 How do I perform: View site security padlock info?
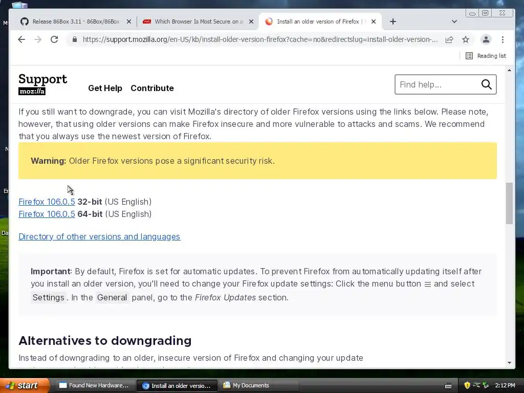pyautogui.click(x=75, y=39)
